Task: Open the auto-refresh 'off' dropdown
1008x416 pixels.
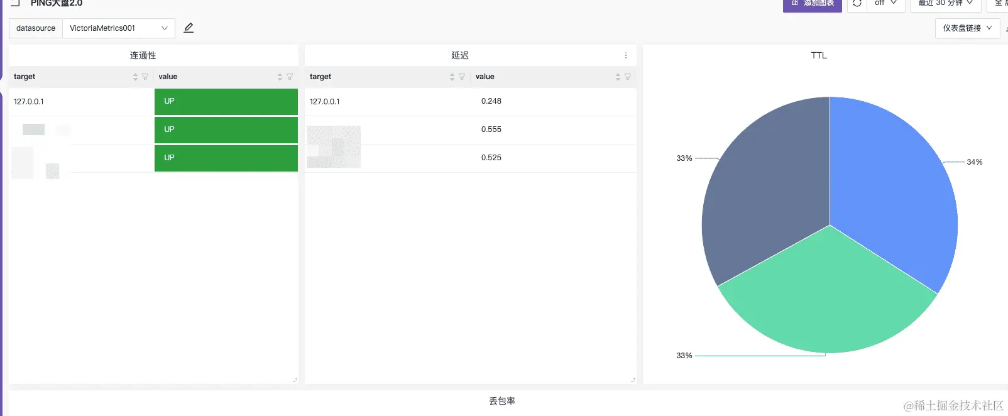Action: click(x=885, y=4)
